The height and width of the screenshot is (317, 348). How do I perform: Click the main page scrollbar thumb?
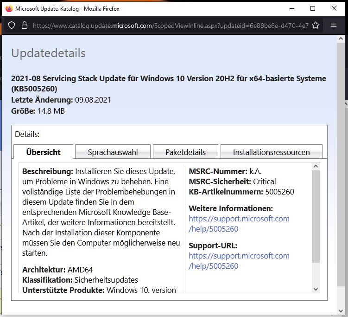click(x=341, y=164)
